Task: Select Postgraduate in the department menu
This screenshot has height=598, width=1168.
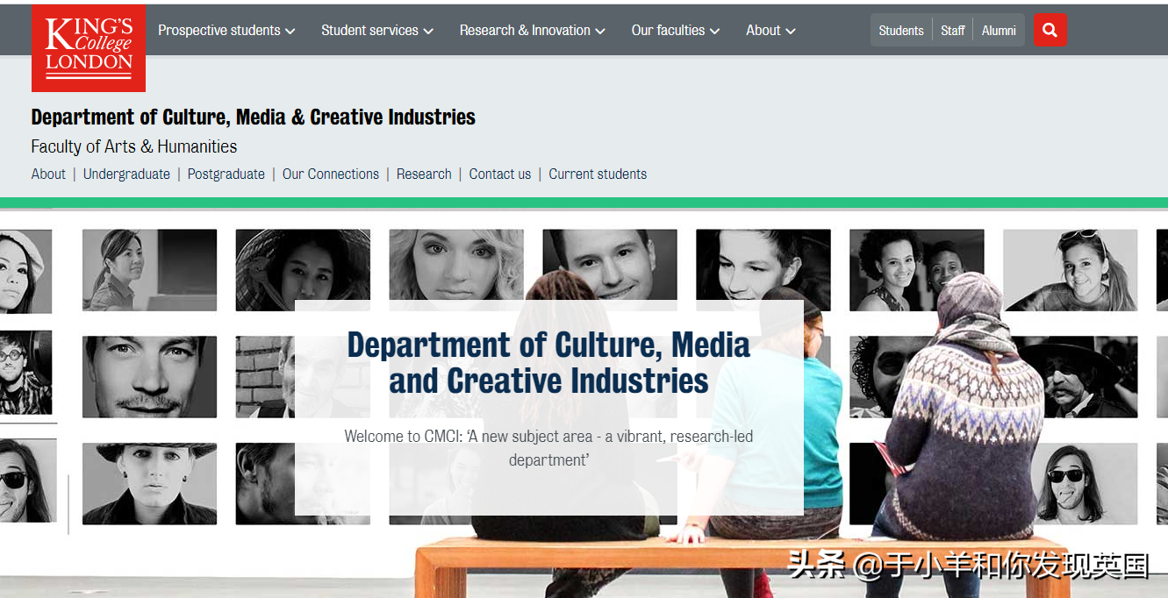Action: pyautogui.click(x=226, y=174)
